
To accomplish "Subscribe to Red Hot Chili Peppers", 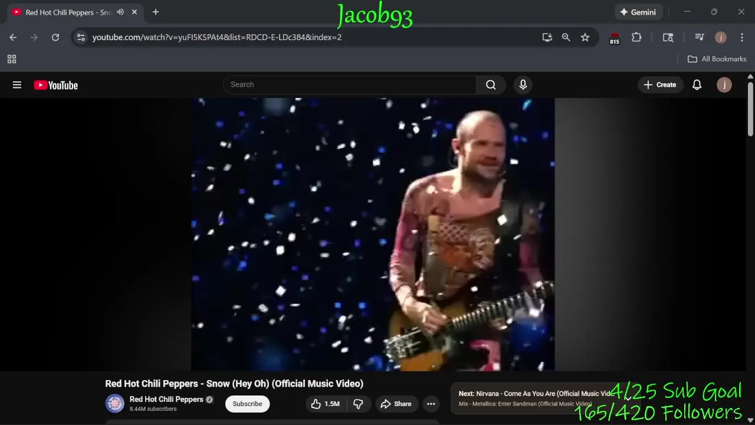I will coord(247,404).
